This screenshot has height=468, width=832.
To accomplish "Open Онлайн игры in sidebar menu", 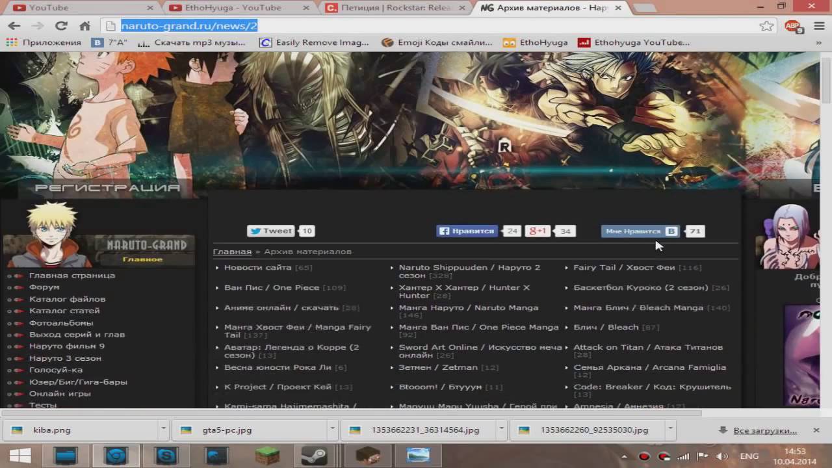I will click(x=60, y=393).
